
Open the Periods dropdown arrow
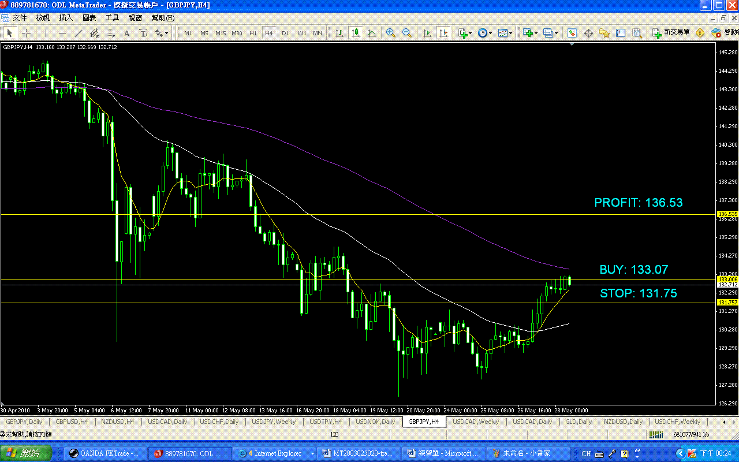coord(490,33)
